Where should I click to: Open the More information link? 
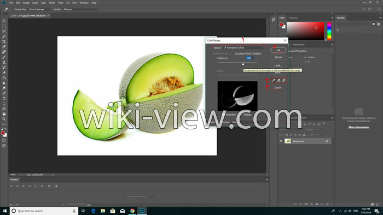pyautogui.click(x=358, y=127)
